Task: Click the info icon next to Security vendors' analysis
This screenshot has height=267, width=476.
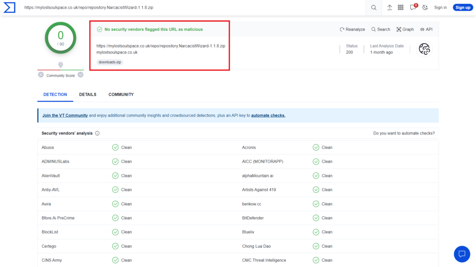Action: pos(97,133)
